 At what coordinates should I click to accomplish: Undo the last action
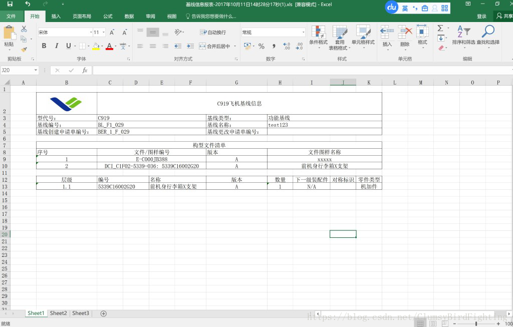pyautogui.click(x=28, y=4)
